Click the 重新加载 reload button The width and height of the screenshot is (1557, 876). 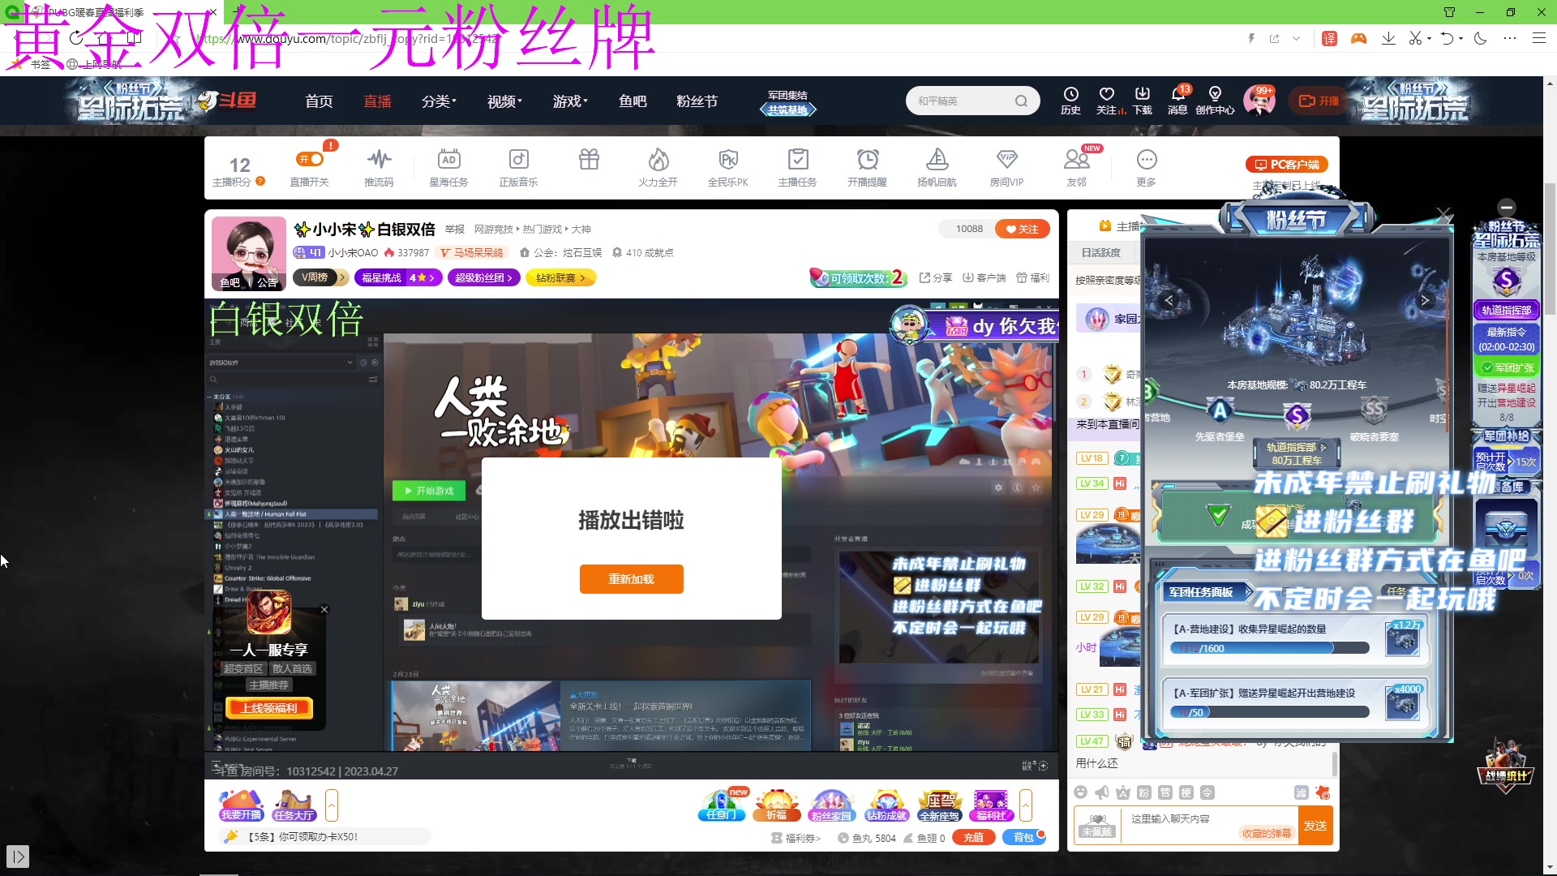[x=632, y=578]
